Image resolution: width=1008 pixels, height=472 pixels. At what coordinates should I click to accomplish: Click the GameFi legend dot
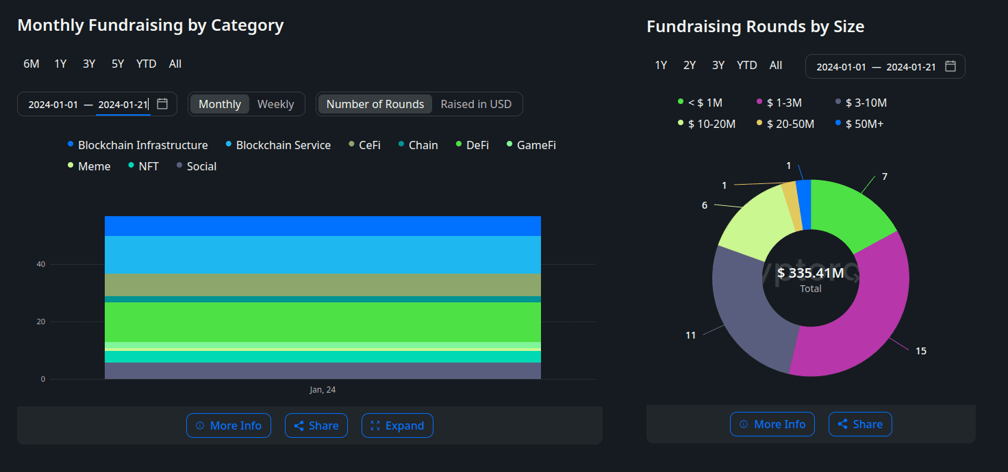pyautogui.click(x=508, y=144)
